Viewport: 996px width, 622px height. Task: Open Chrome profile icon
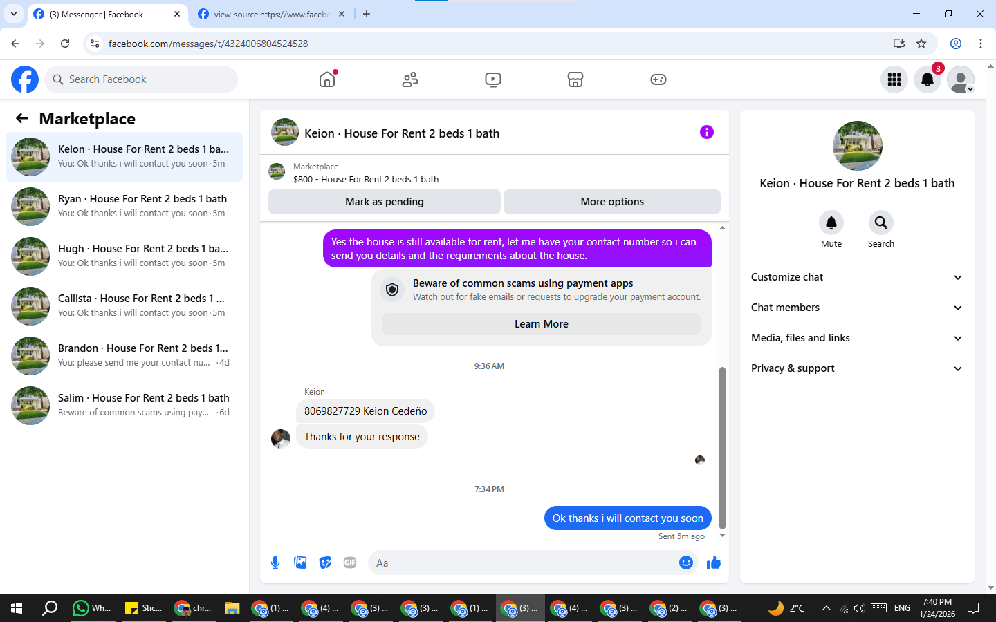(x=956, y=44)
